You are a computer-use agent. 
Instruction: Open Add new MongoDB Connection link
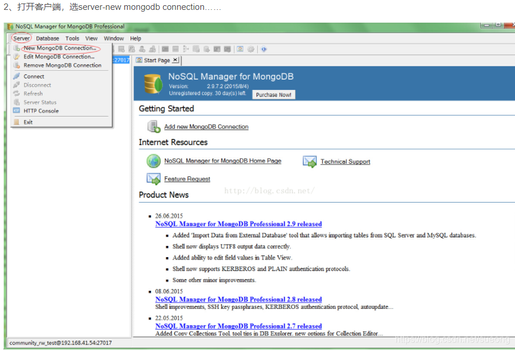click(x=206, y=127)
